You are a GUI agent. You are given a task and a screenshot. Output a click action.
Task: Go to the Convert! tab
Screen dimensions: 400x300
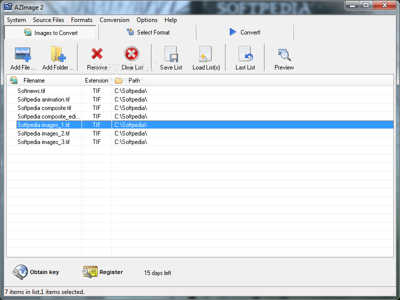tap(245, 32)
